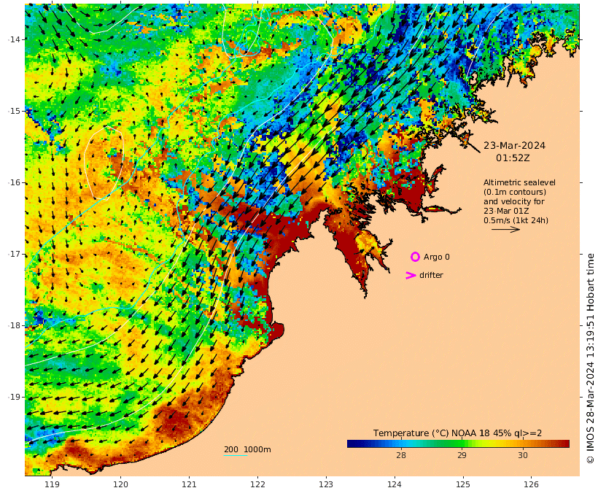
Task: Click the '-18' latitude axis label
Action: [x=15, y=325]
